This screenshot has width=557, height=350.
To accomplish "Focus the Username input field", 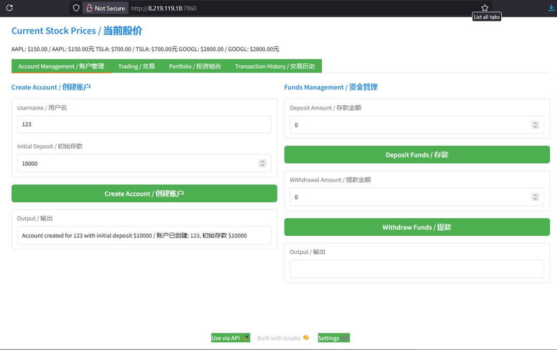I will point(144,125).
